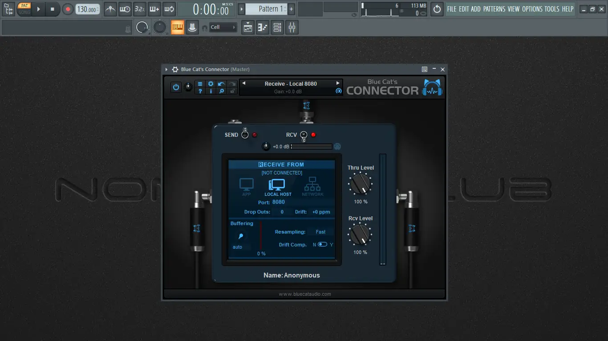Click the Port 8080 value field
This screenshot has width=608, height=341.
279,202
